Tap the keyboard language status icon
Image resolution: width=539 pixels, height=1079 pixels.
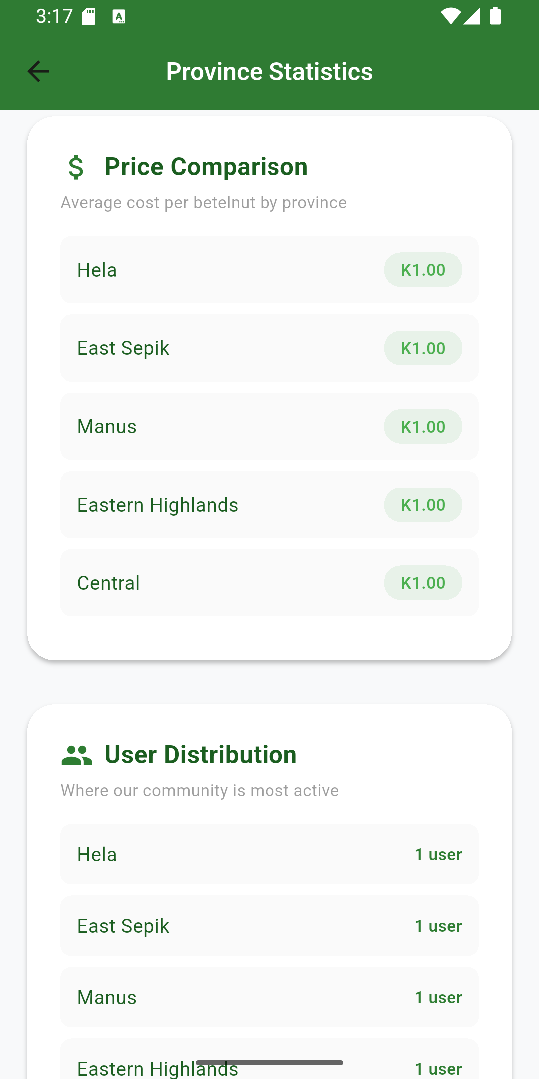pos(119,17)
